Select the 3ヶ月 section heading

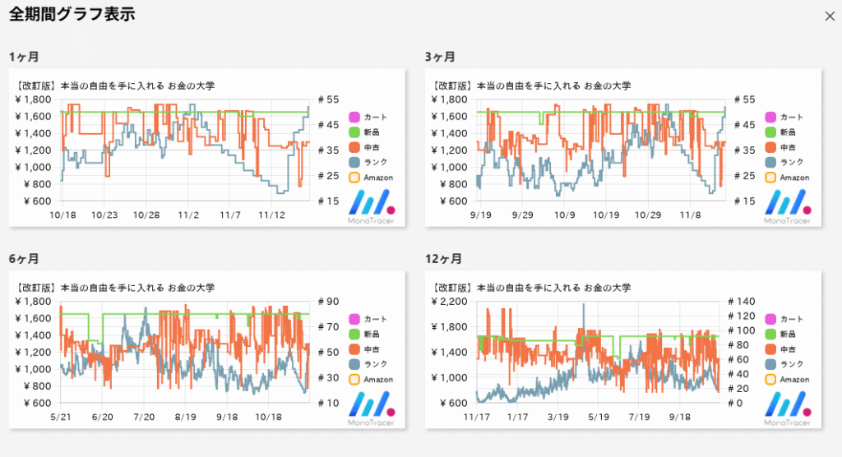[x=441, y=57]
